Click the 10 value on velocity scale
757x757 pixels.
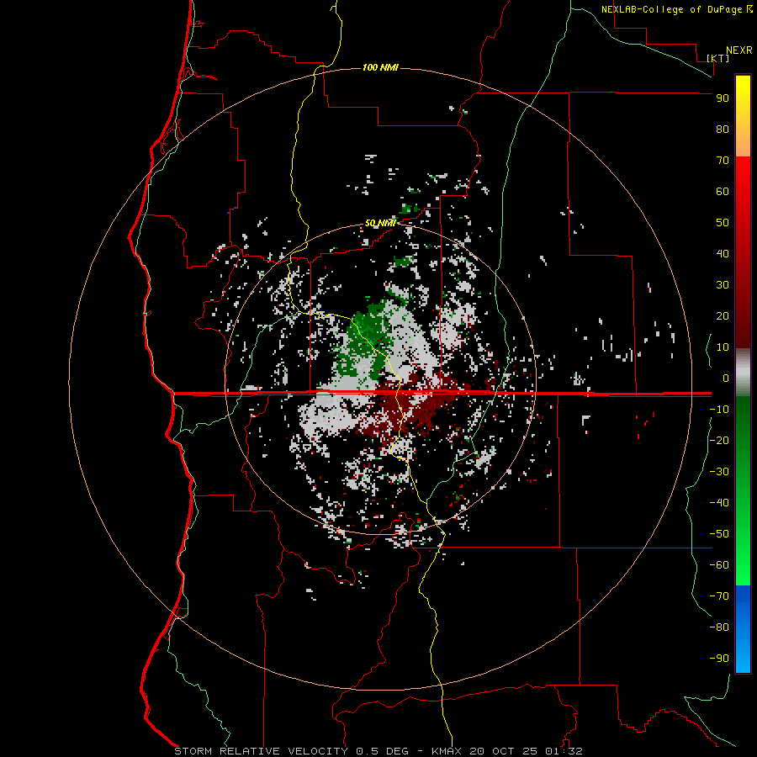pyautogui.click(x=723, y=347)
